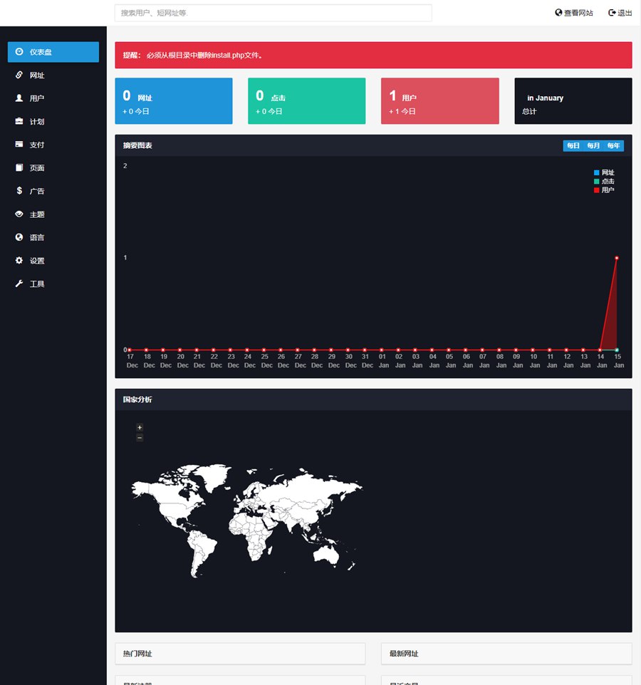This screenshot has height=685, width=641.
Task: Click the gear icon for 设置
Action: coord(19,261)
